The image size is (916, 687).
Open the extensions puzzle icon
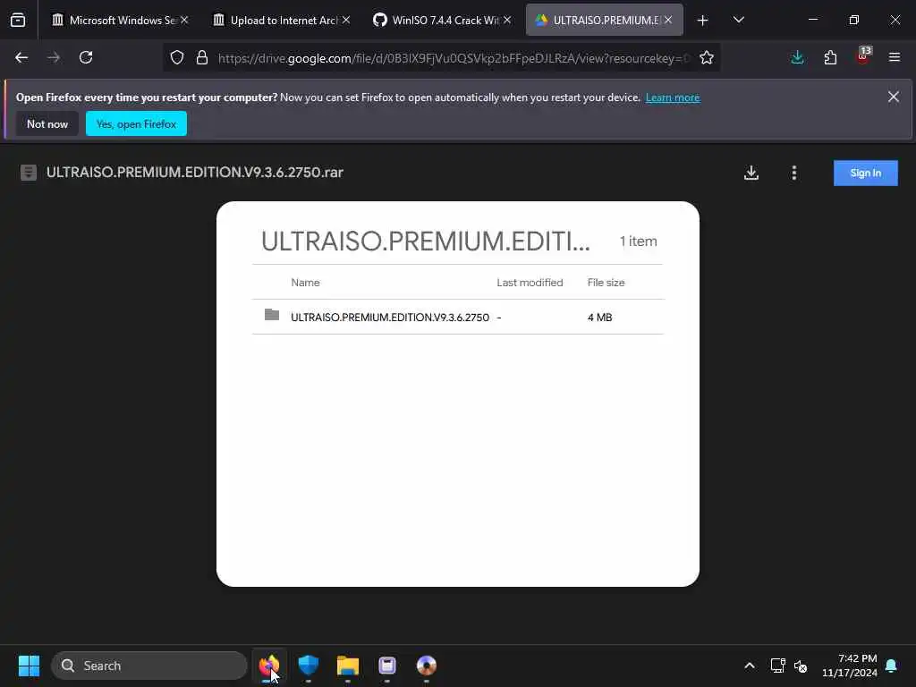tap(830, 57)
